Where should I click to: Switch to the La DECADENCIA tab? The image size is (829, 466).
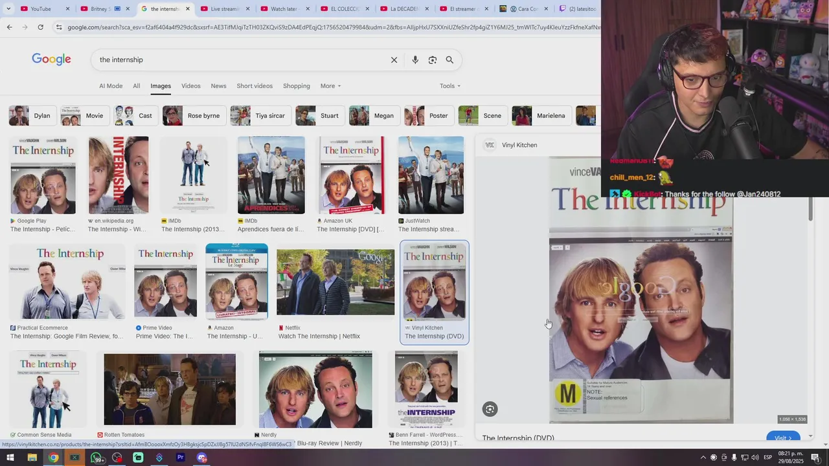(x=404, y=9)
